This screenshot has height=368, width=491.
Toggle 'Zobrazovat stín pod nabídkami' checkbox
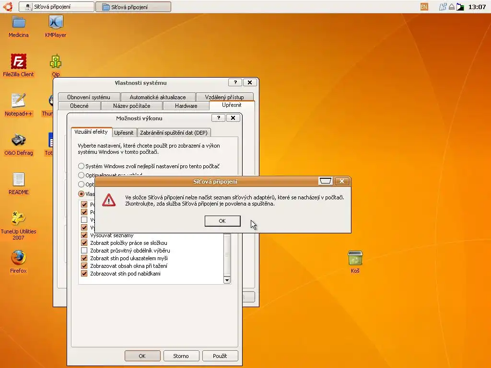(x=84, y=274)
